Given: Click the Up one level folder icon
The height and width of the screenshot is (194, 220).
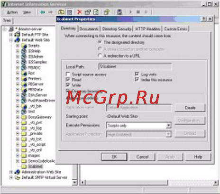Looking at the screenshot, I should pyautogui.click(x=61, y=12).
